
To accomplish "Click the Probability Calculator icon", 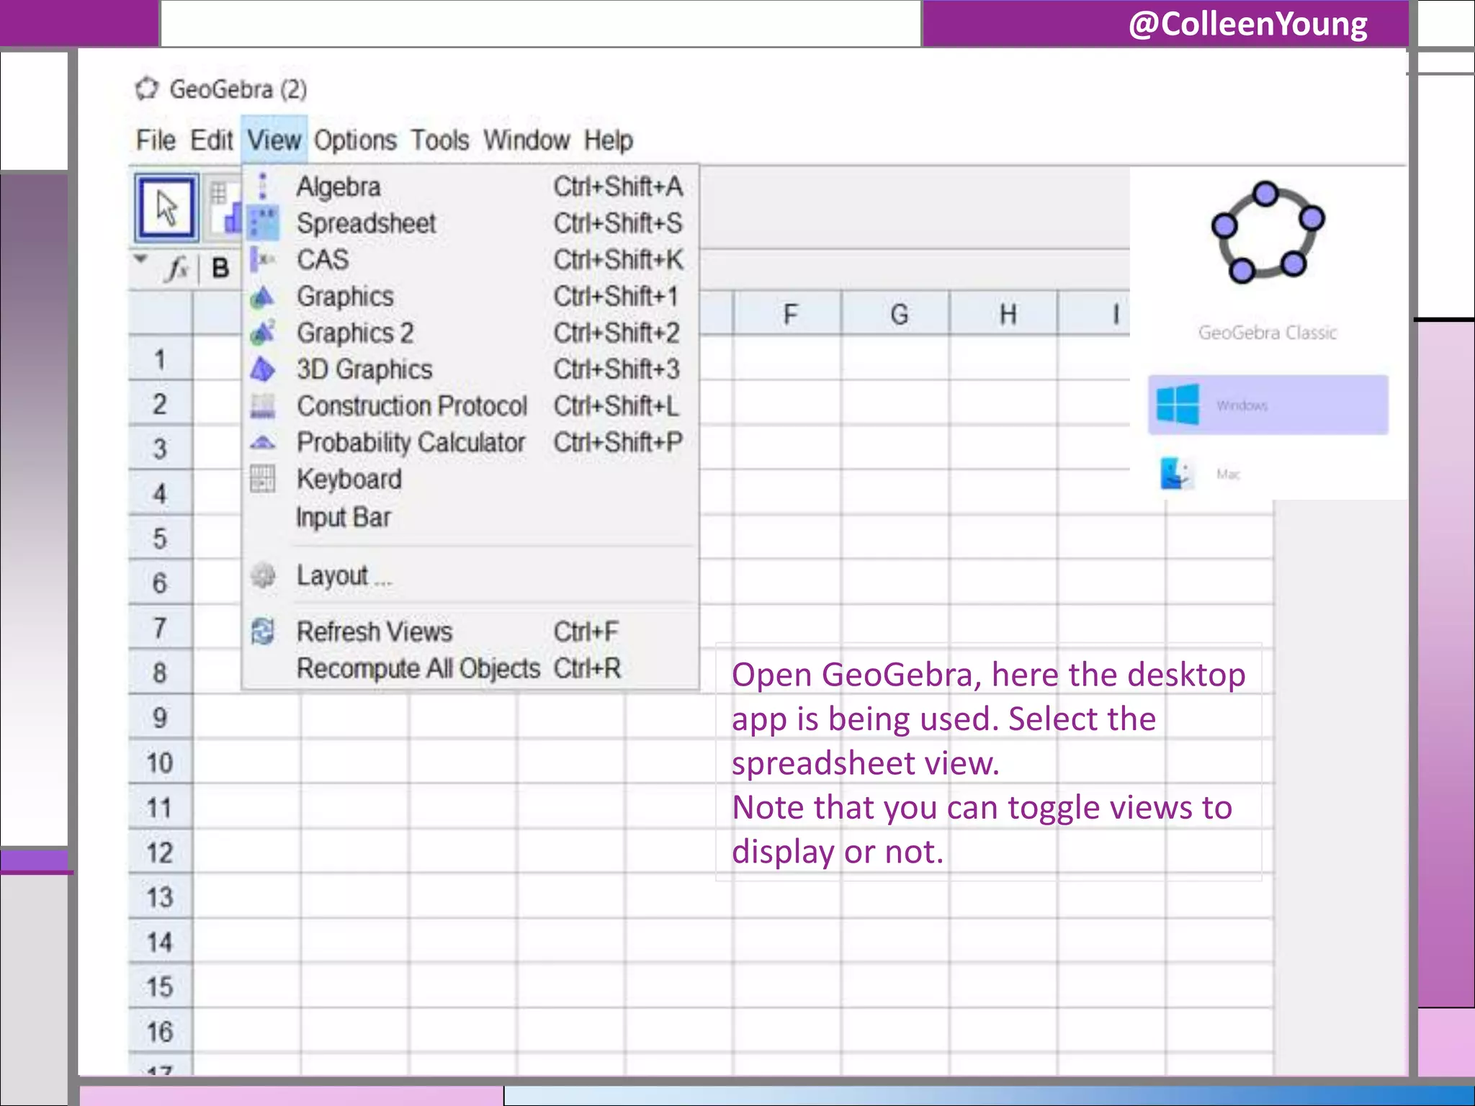I will tap(263, 442).
